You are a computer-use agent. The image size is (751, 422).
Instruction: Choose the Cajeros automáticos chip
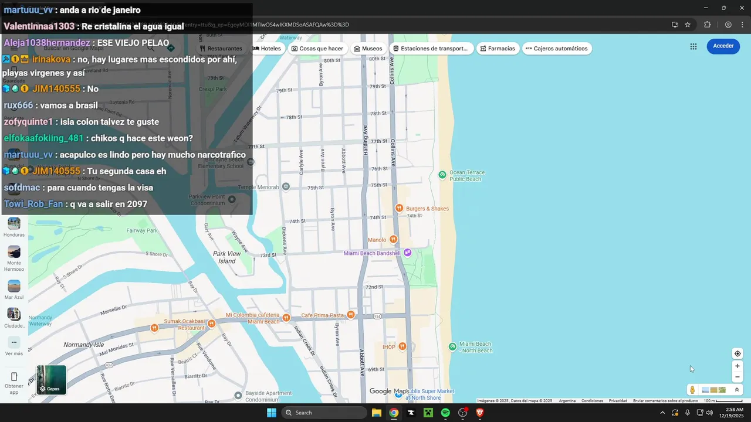(x=556, y=49)
